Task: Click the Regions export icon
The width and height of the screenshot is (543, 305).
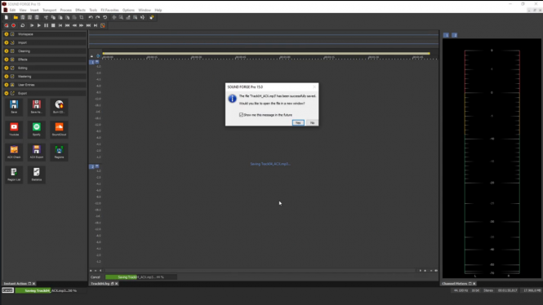Action: coord(59,152)
